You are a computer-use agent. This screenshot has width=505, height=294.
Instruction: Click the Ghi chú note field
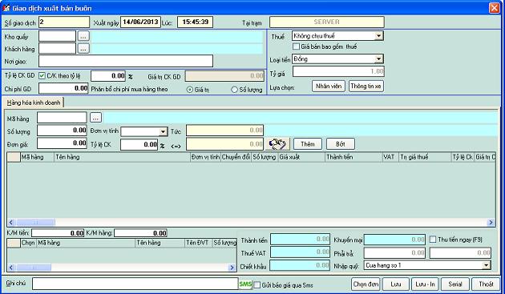135,284
